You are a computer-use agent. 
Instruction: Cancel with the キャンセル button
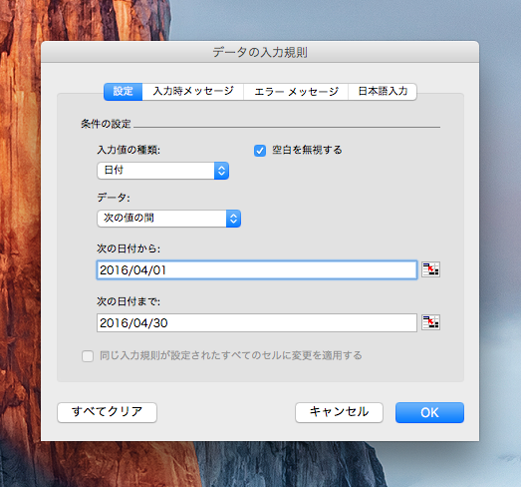(x=339, y=412)
